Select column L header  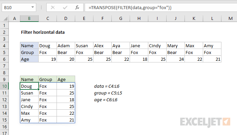(212, 19)
